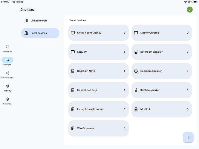Click Master Chrome display icon
The height and width of the screenshot is (149, 199).
[136, 33]
